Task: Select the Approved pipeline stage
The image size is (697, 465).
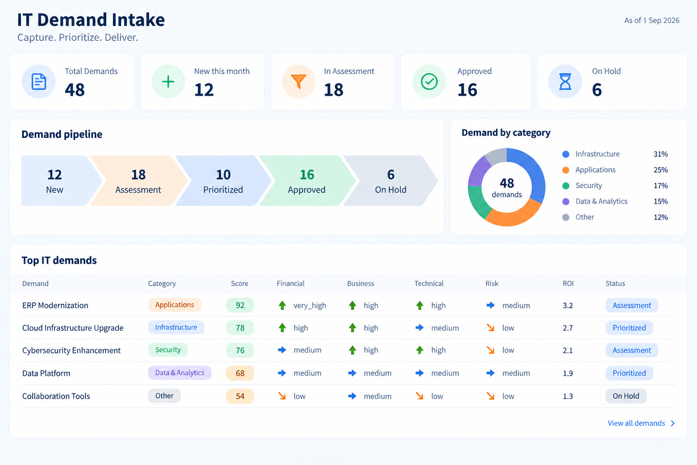Action: tap(307, 181)
